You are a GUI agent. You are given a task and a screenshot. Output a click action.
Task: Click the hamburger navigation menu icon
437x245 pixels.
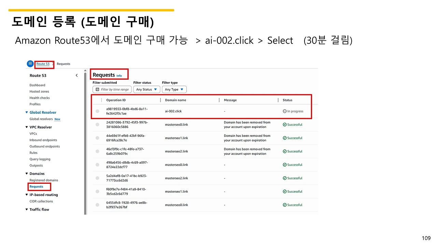tap(30, 64)
